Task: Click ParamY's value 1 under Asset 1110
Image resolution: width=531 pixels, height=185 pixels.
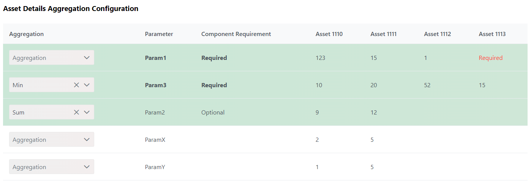Action: tap(317, 167)
